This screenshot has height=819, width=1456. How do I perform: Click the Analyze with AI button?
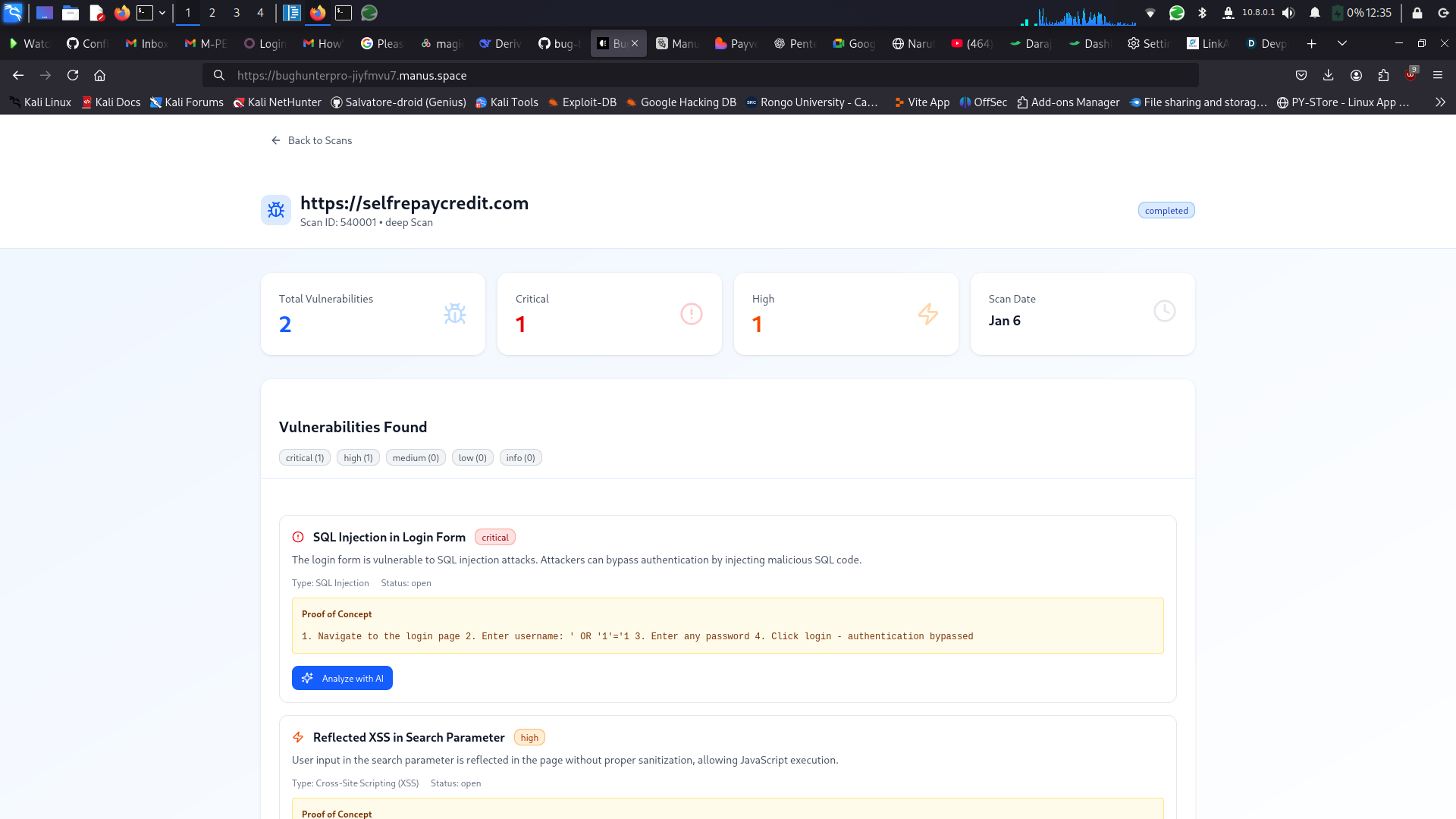coord(342,678)
